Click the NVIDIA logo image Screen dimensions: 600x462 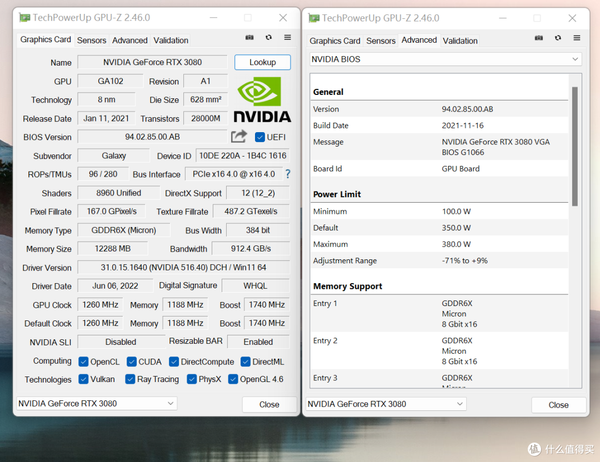262,100
